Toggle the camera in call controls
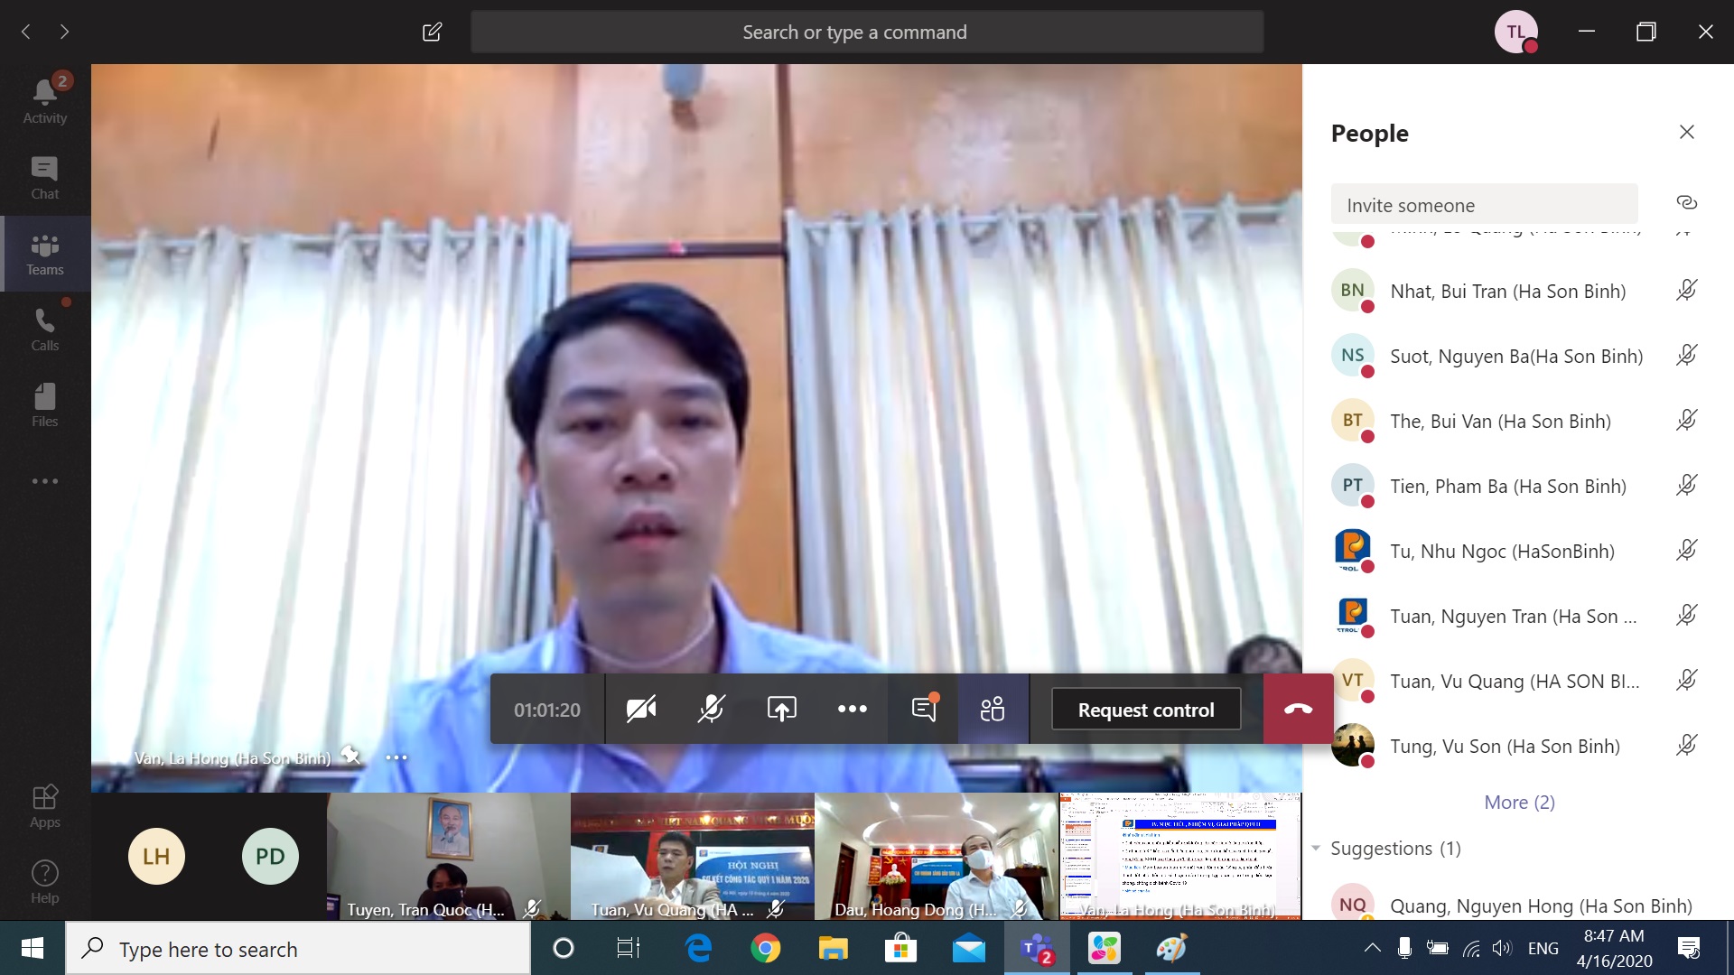1734x975 pixels. point(641,710)
